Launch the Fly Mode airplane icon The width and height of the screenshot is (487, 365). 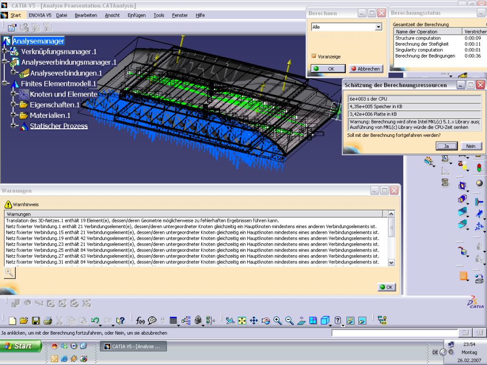click(230, 321)
